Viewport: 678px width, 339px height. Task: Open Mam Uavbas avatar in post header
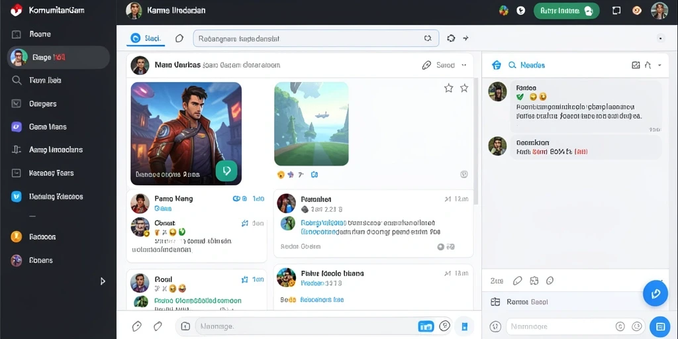pos(140,66)
